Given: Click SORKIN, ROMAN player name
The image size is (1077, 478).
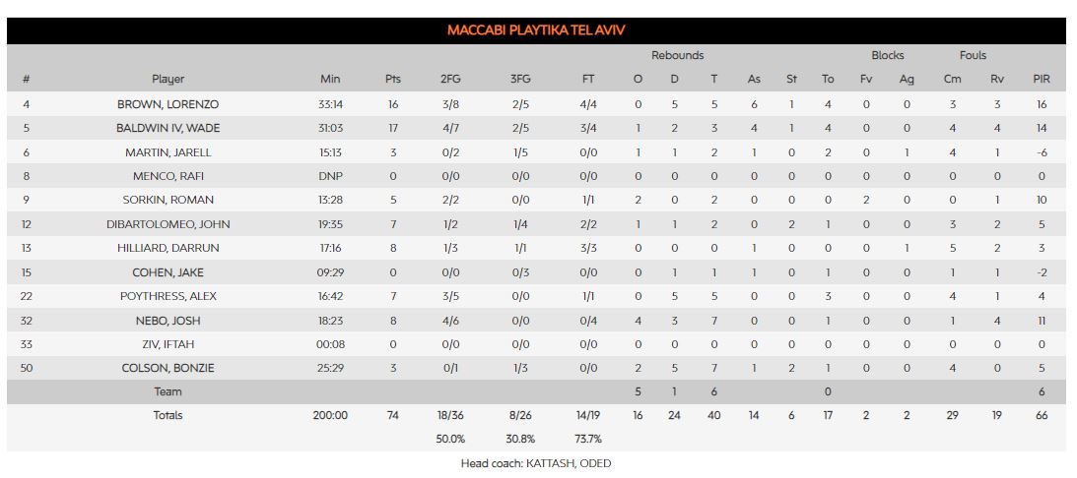Looking at the screenshot, I should tap(168, 201).
